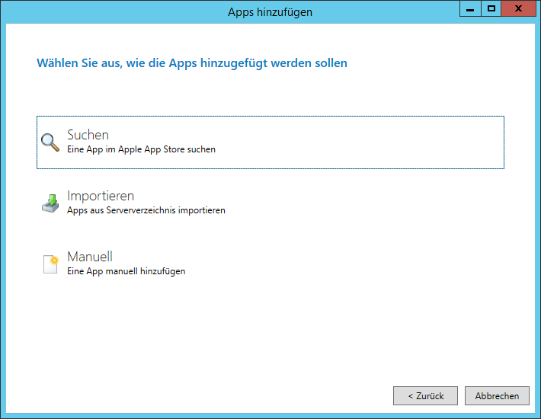Select the "Suchen" option title
The width and height of the screenshot is (541, 419).
[x=88, y=135]
